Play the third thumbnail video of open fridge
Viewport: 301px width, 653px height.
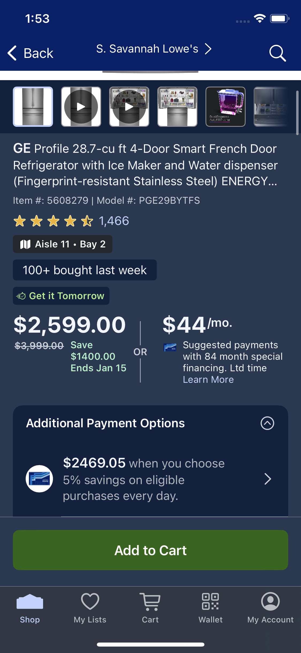pos(129,107)
